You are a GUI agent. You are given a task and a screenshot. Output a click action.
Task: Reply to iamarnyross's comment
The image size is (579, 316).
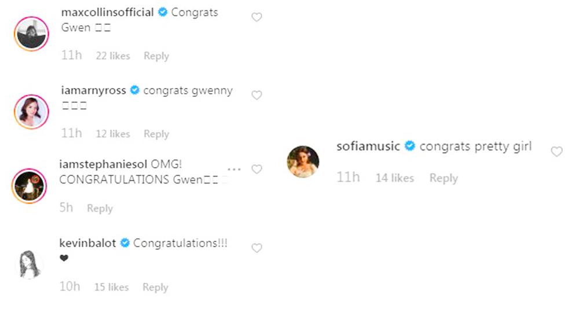click(x=156, y=134)
